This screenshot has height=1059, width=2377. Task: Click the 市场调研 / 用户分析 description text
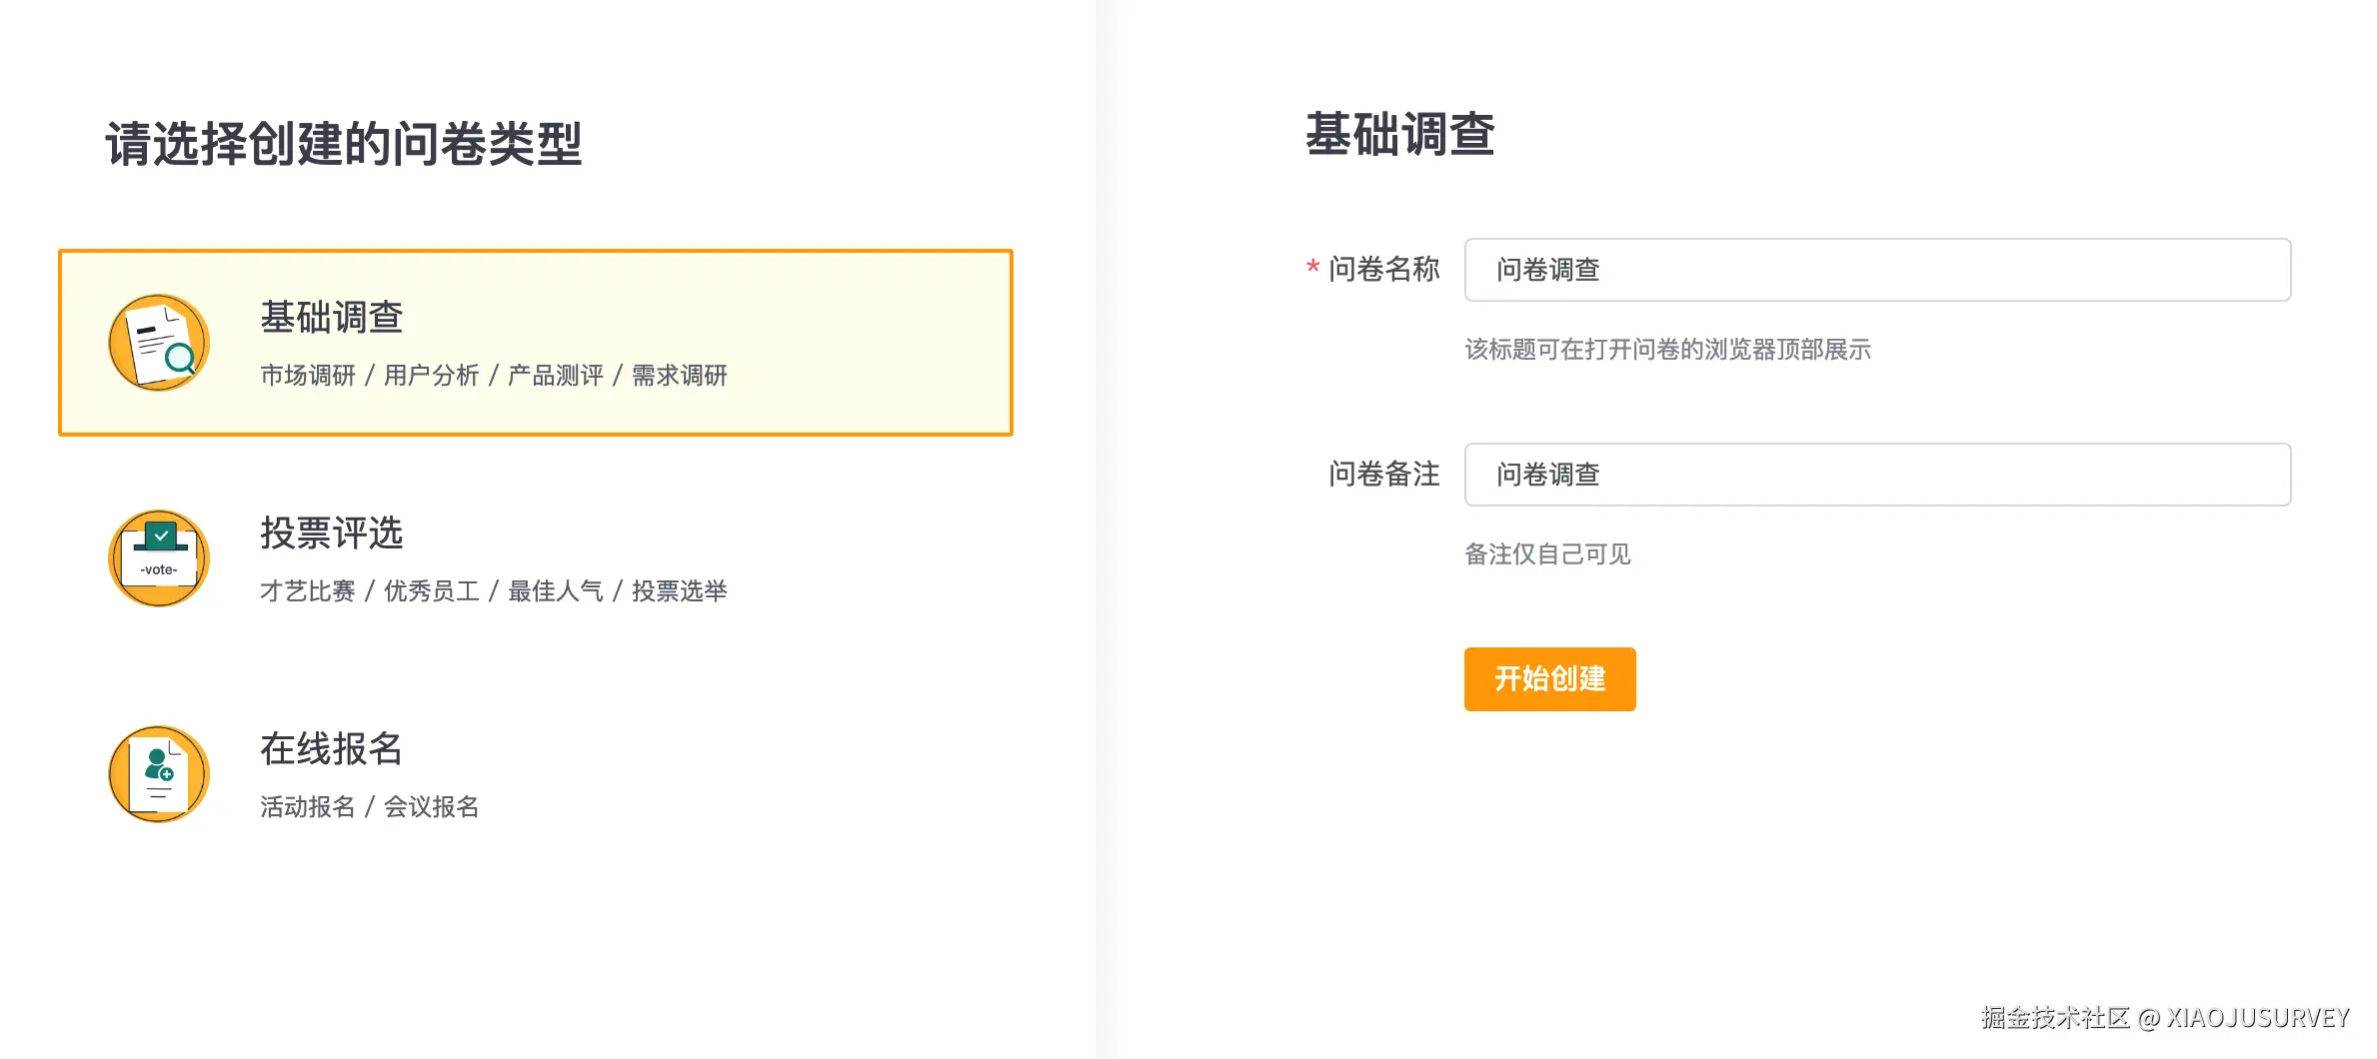coord(494,376)
